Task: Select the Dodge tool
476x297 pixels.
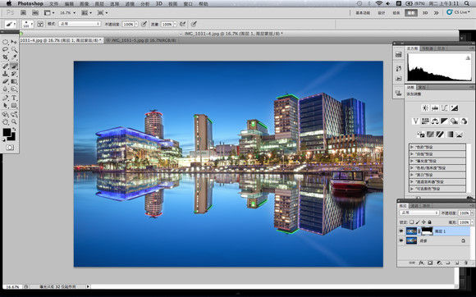Action: 14,89
